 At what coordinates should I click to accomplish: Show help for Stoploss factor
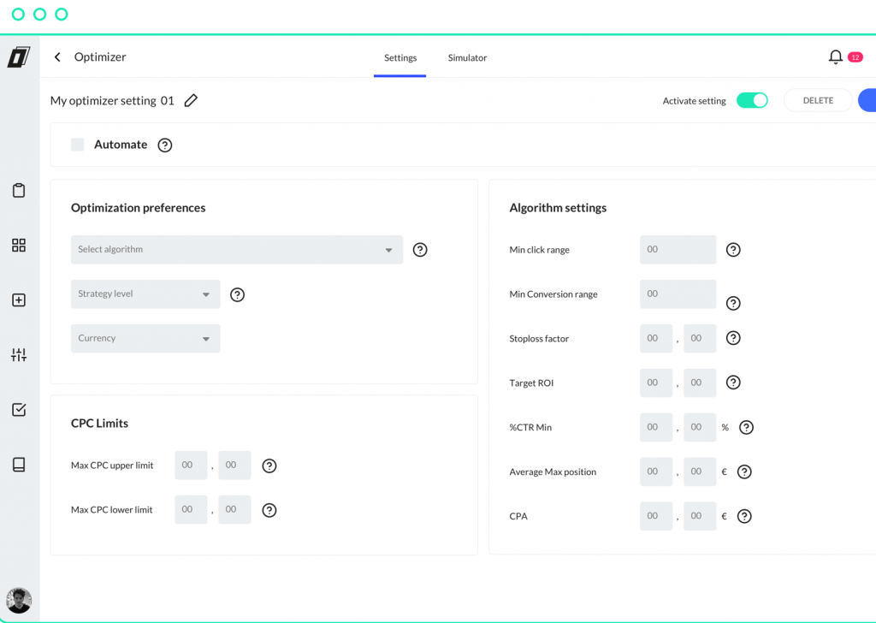click(x=733, y=338)
